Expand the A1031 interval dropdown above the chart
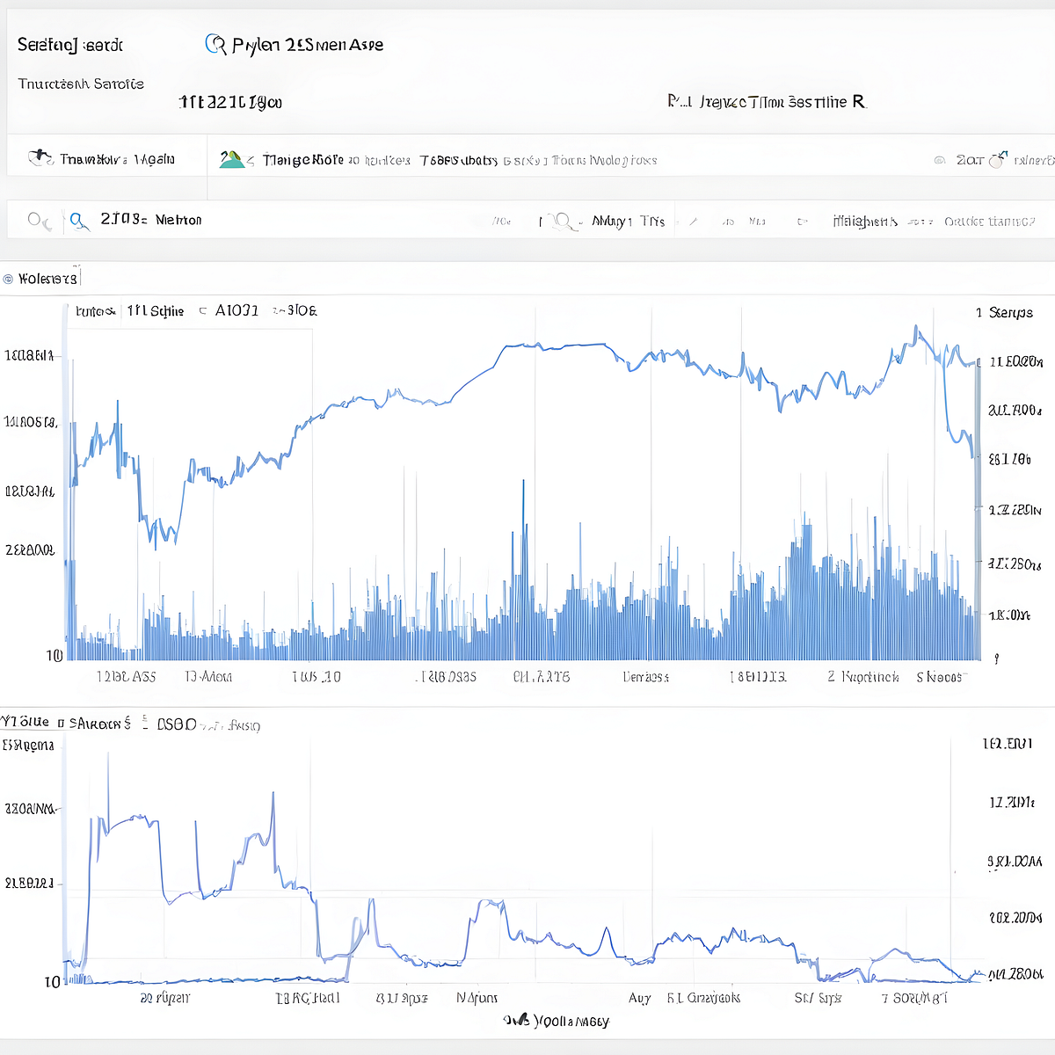This screenshot has height=1055, width=1055. pyautogui.click(x=239, y=309)
